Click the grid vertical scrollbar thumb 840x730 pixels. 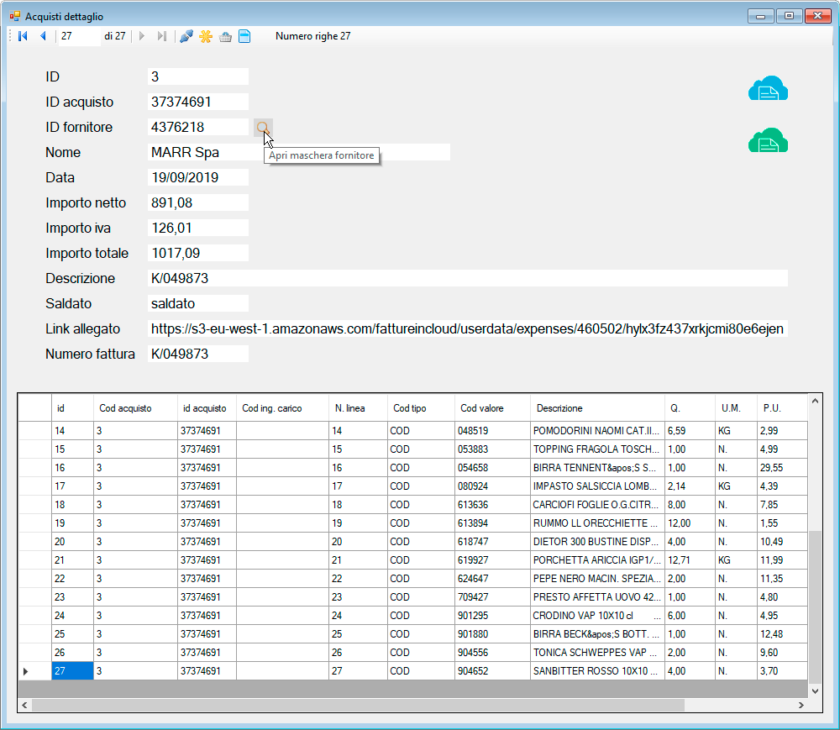pos(815,607)
